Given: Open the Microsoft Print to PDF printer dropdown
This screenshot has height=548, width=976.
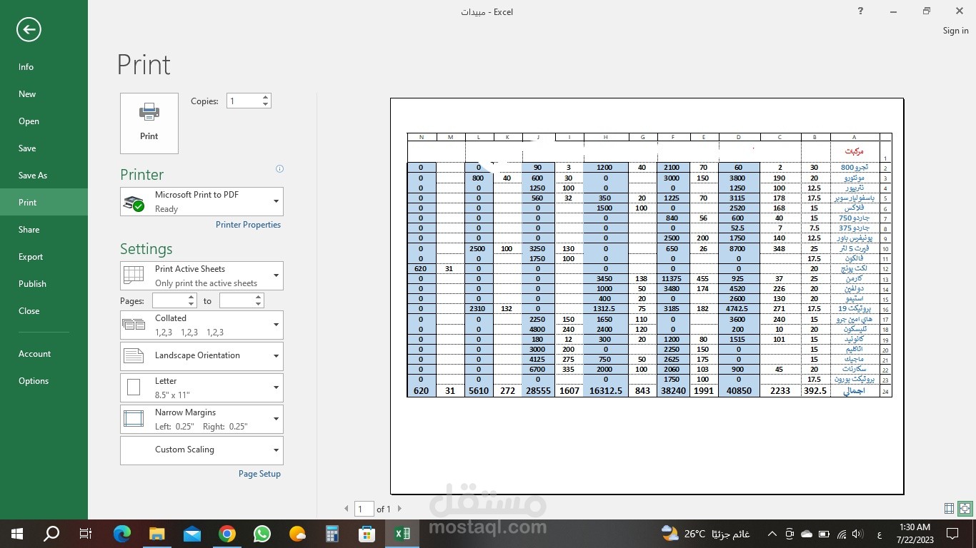Looking at the screenshot, I should pyautogui.click(x=201, y=202).
